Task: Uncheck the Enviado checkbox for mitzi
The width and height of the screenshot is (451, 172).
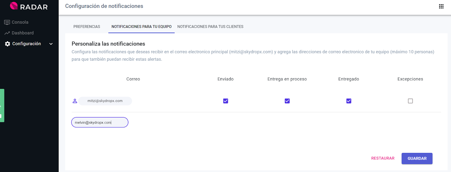Action: point(225,101)
